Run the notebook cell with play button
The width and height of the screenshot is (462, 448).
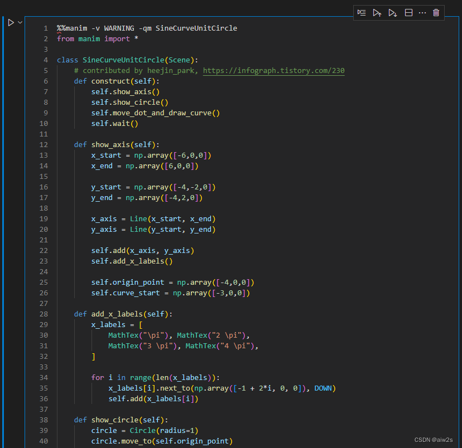[x=11, y=23]
